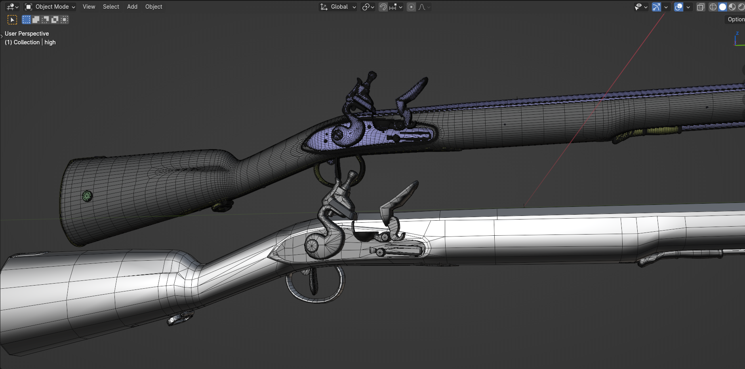
Task: Expand the toolbar sidebar arrow
Action: tap(2, 36)
